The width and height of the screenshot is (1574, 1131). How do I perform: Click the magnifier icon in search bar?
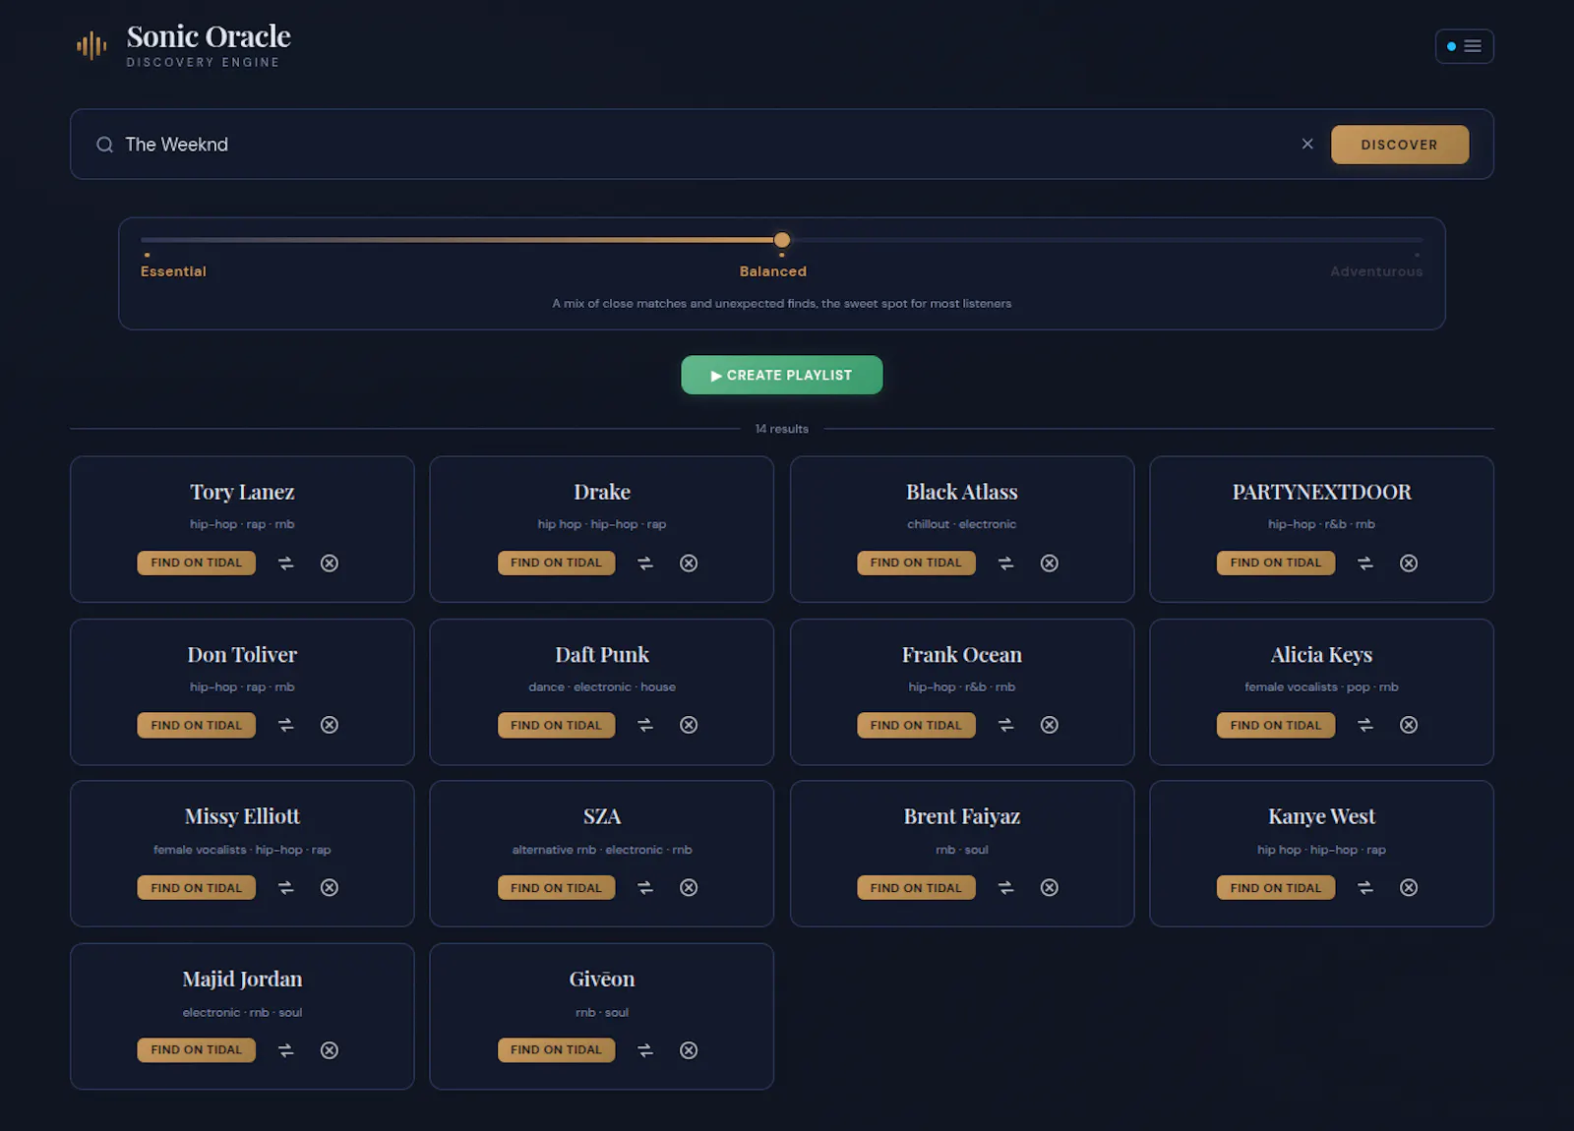click(x=104, y=145)
